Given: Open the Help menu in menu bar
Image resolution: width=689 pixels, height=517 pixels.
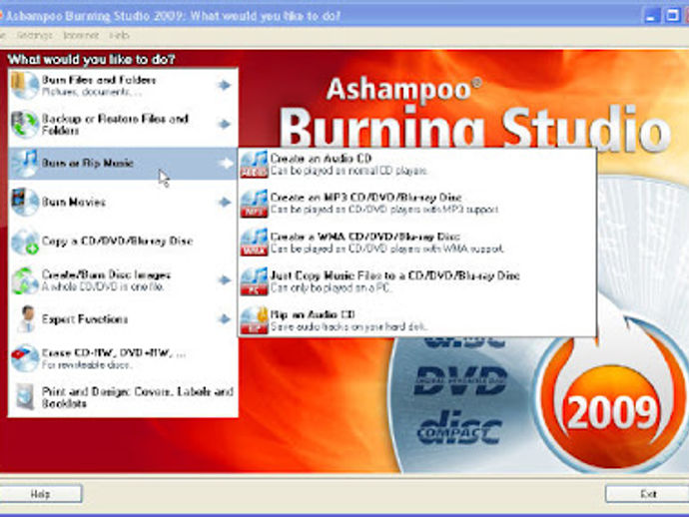Looking at the screenshot, I should point(119,35).
